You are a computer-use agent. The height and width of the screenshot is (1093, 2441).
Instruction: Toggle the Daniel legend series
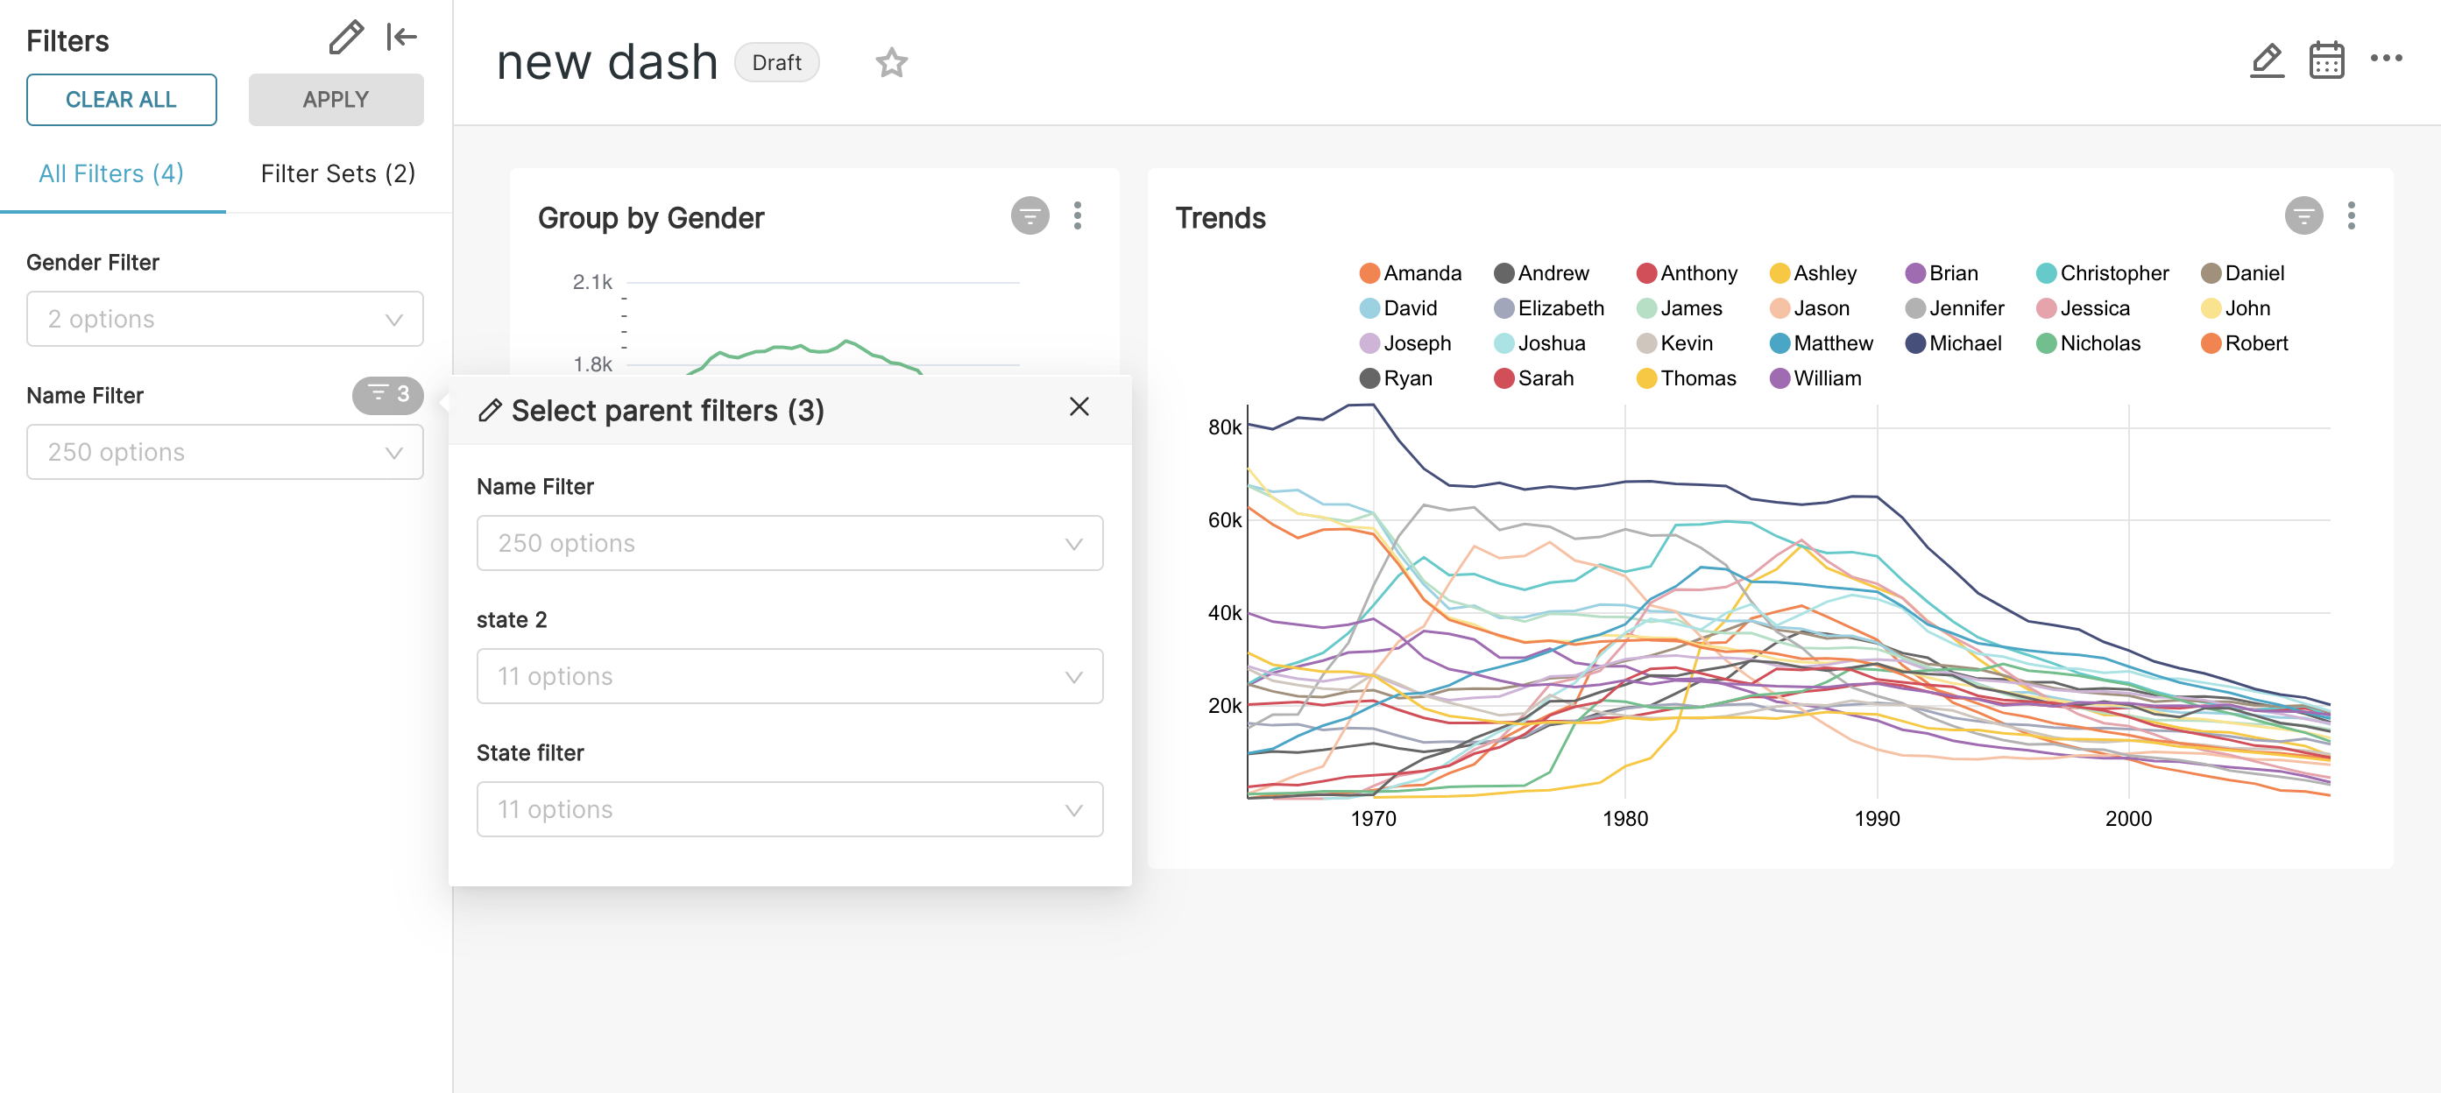pos(2242,272)
